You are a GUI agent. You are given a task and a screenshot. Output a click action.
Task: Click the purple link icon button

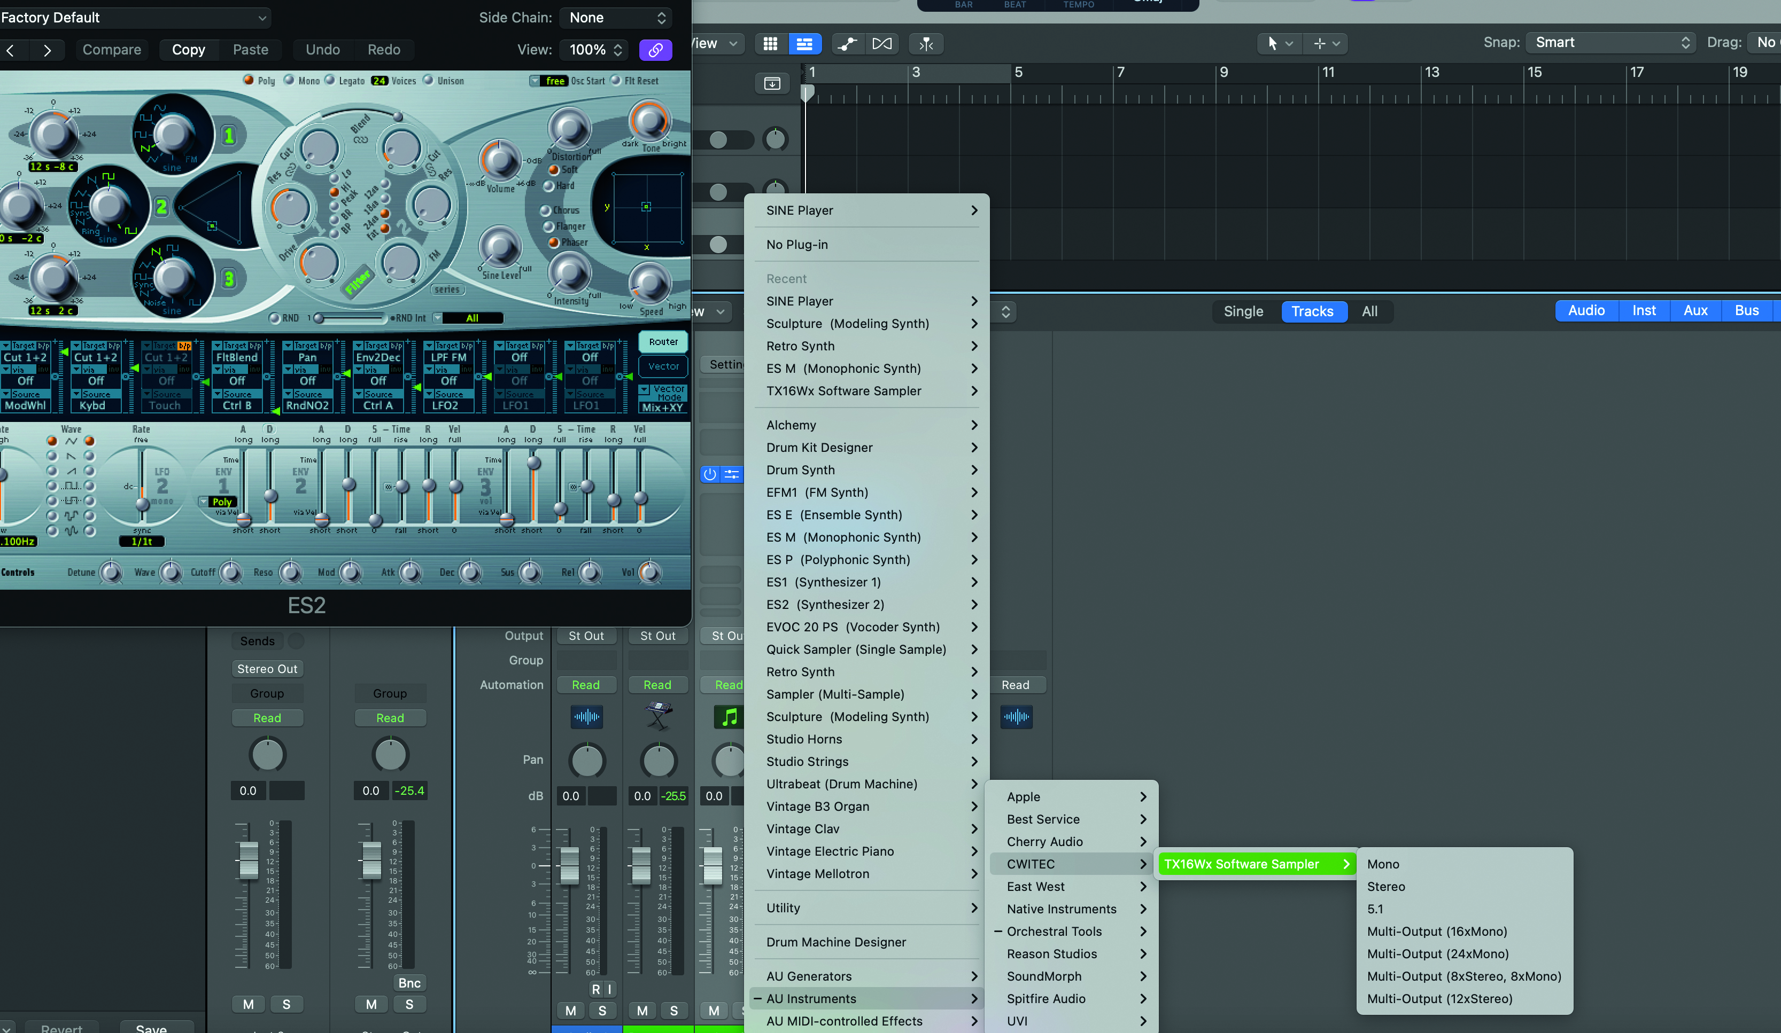654,50
